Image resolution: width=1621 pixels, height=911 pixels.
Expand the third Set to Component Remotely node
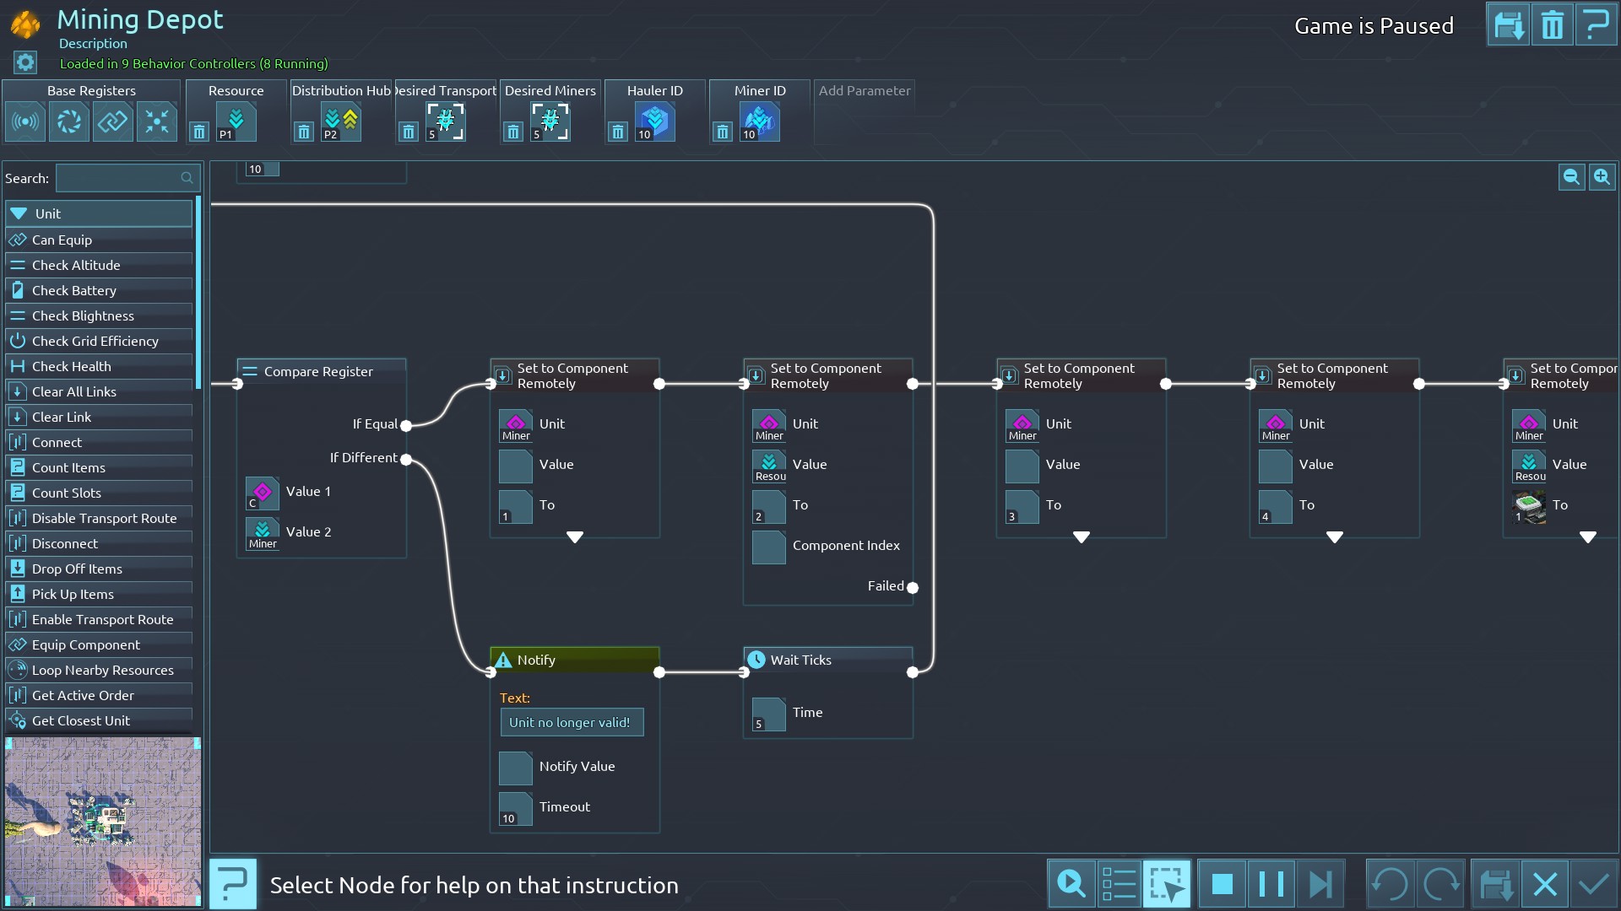pos(1082,537)
